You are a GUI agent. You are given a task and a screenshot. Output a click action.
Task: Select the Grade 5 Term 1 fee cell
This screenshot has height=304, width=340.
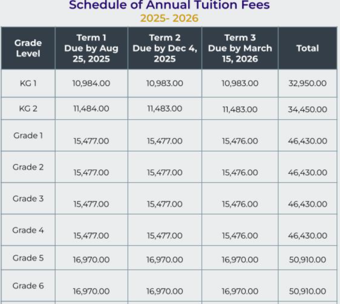click(x=91, y=260)
